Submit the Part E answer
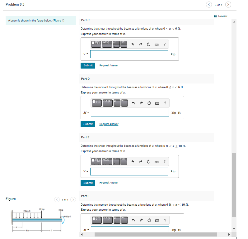Image resolution: width=248 pixels, height=239 pixels. [x=88, y=183]
